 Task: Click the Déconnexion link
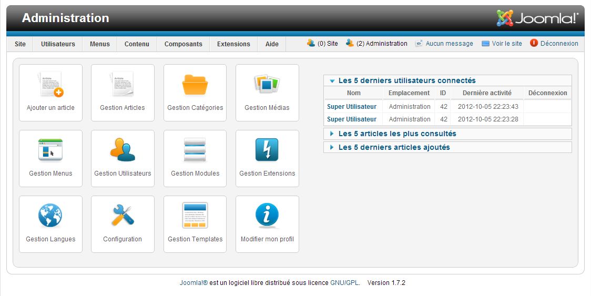coord(559,44)
